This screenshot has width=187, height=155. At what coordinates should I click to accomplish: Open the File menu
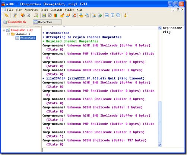(10, 10)
